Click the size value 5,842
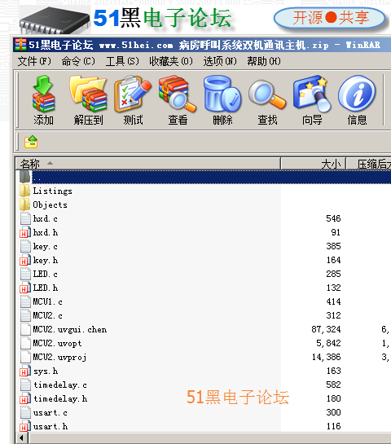This screenshot has height=444, width=391. [x=328, y=343]
